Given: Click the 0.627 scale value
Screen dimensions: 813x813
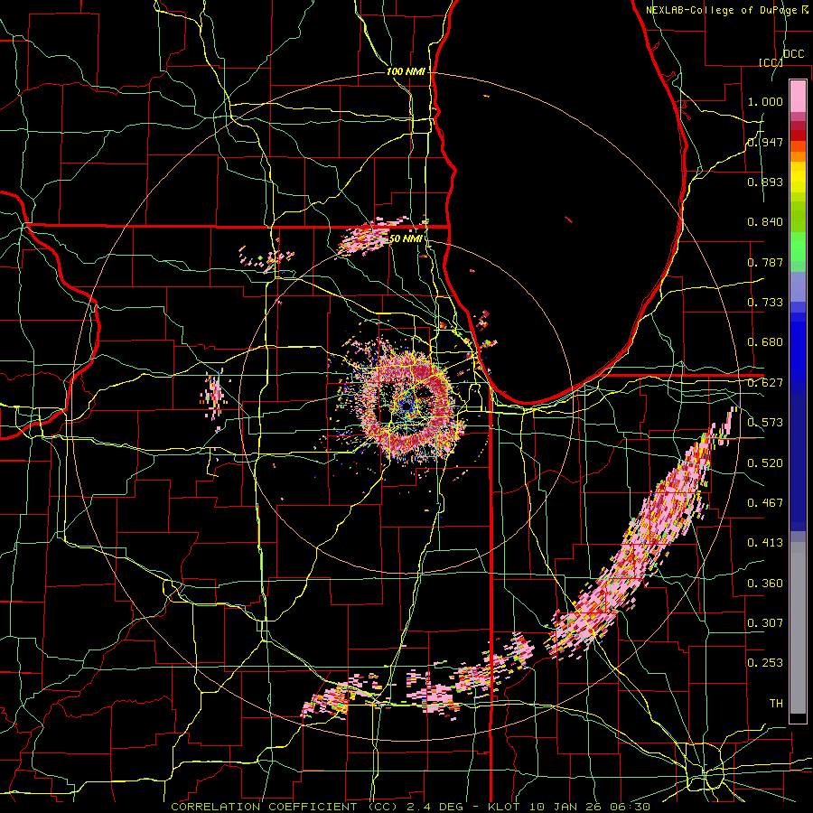Looking at the screenshot, I should pyautogui.click(x=765, y=382).
